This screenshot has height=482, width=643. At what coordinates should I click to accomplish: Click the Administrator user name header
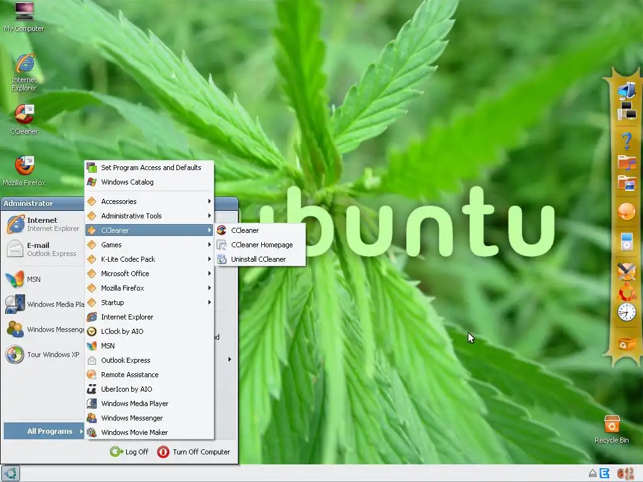pos(28,203)
